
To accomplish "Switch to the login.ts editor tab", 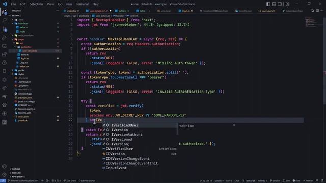I will pos(186,11).
